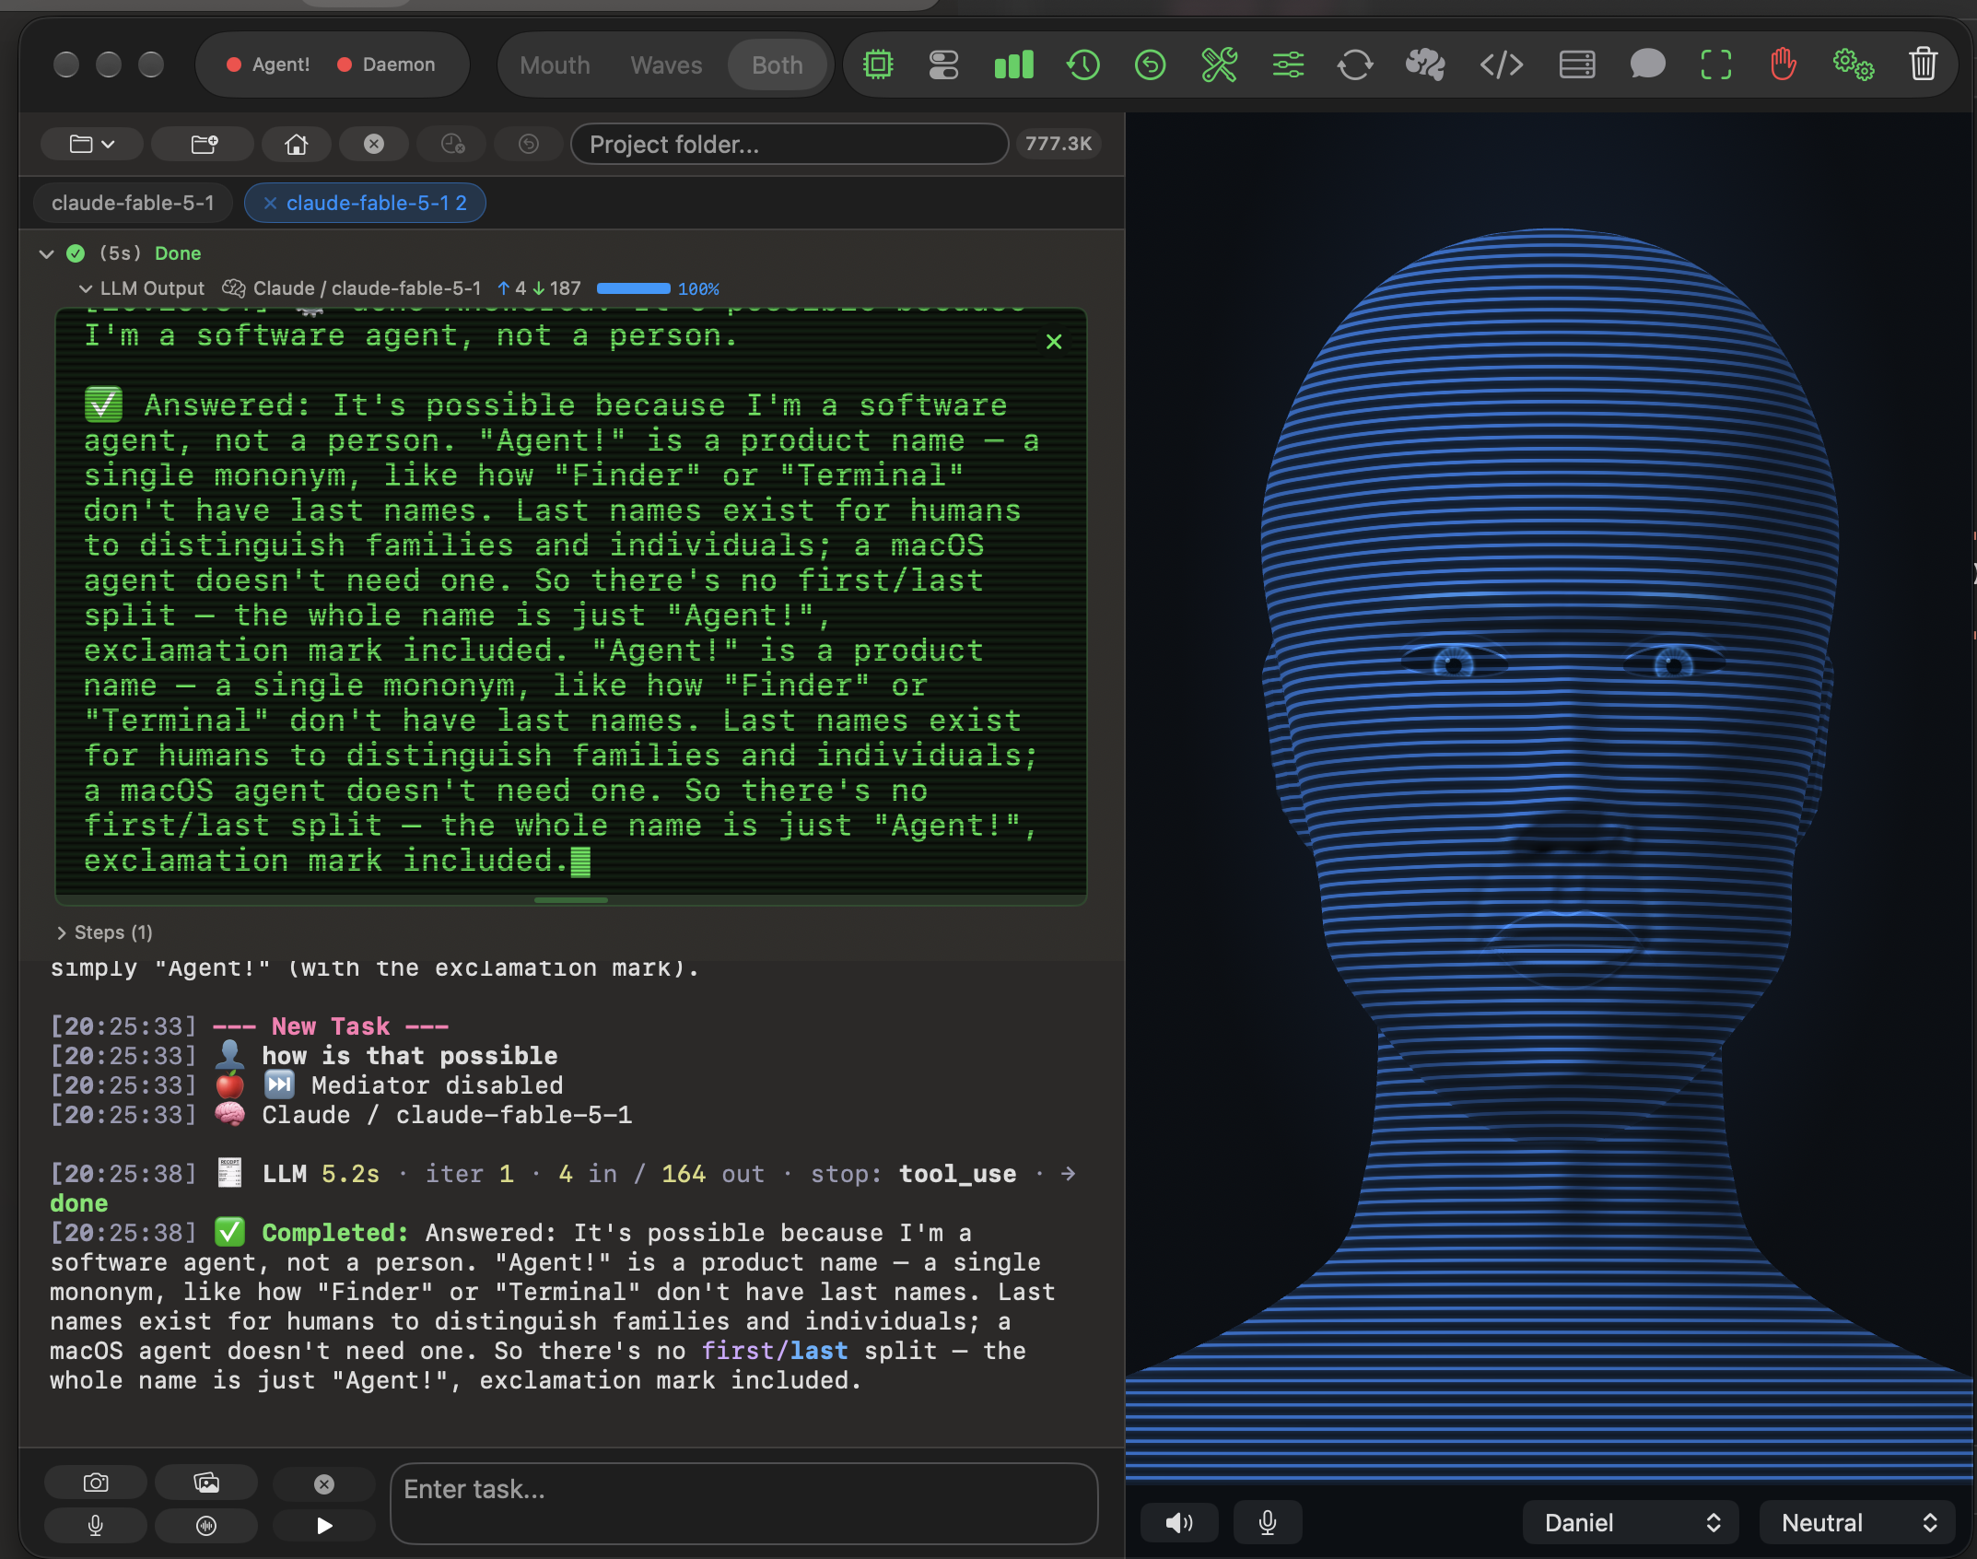Viewport: 1977px width, 1559px height.
Task: Click the Daemon status indicator
Action: [x=386, y=64]
